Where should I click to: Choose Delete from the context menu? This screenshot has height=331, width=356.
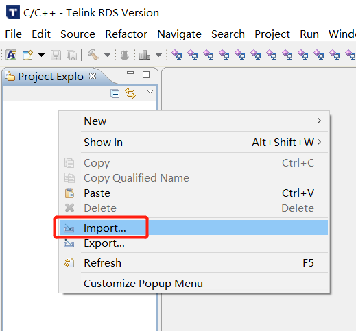pyautogui.click(x=194, y=208)
